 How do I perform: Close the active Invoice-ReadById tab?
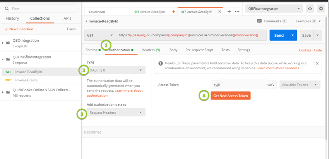pos(220,12)
